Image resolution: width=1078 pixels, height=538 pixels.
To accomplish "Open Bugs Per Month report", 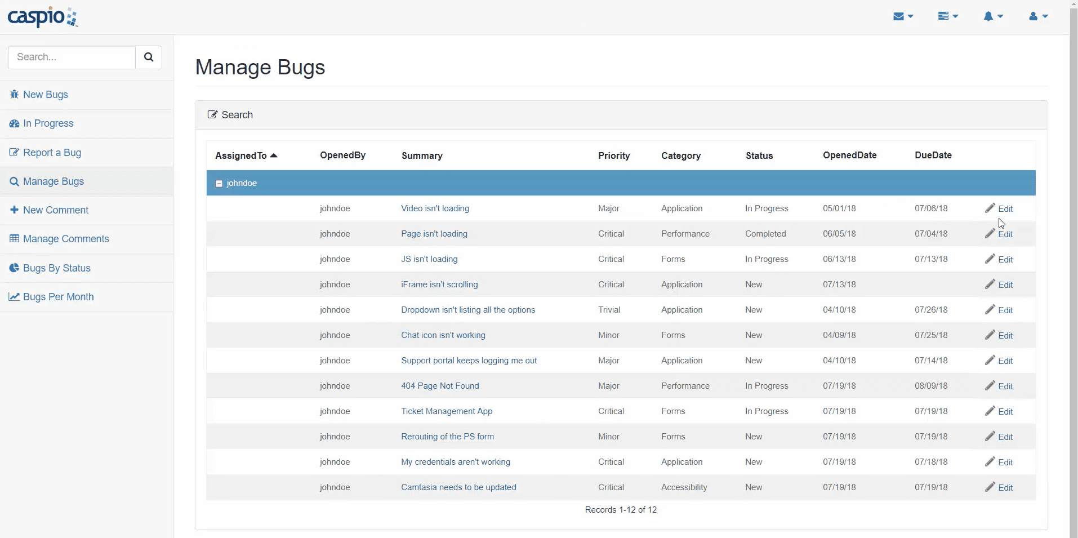I will coord(58,297).
